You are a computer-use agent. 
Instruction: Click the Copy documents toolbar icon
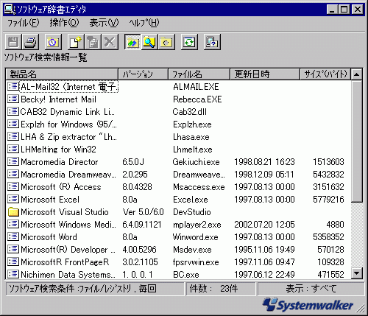(x=93, y=42)
